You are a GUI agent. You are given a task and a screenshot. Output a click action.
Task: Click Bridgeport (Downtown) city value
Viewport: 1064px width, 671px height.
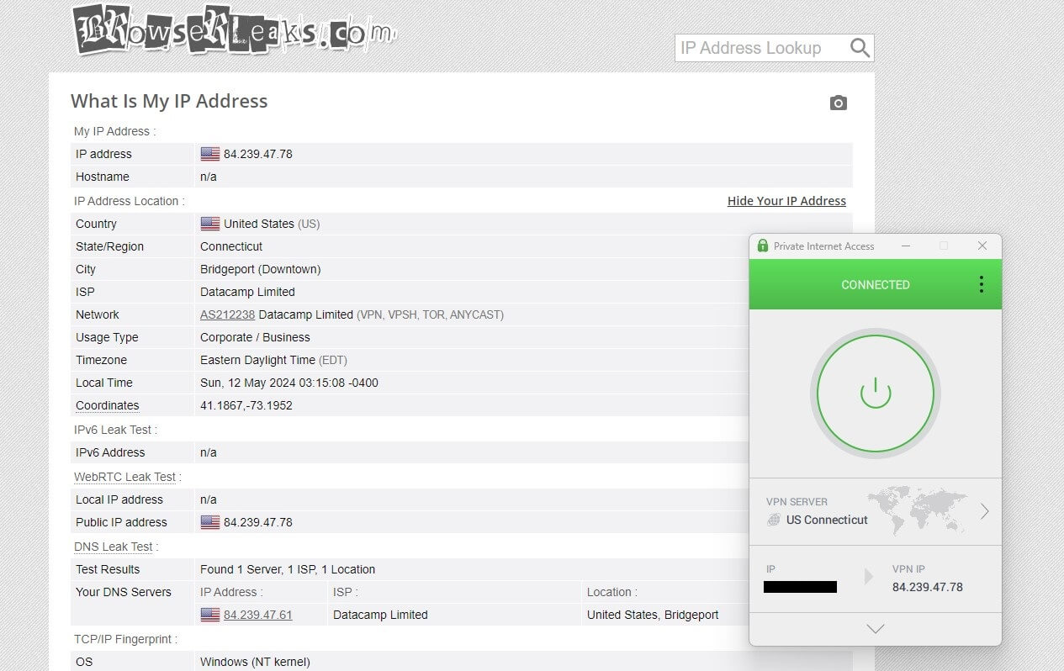(260, 269)
